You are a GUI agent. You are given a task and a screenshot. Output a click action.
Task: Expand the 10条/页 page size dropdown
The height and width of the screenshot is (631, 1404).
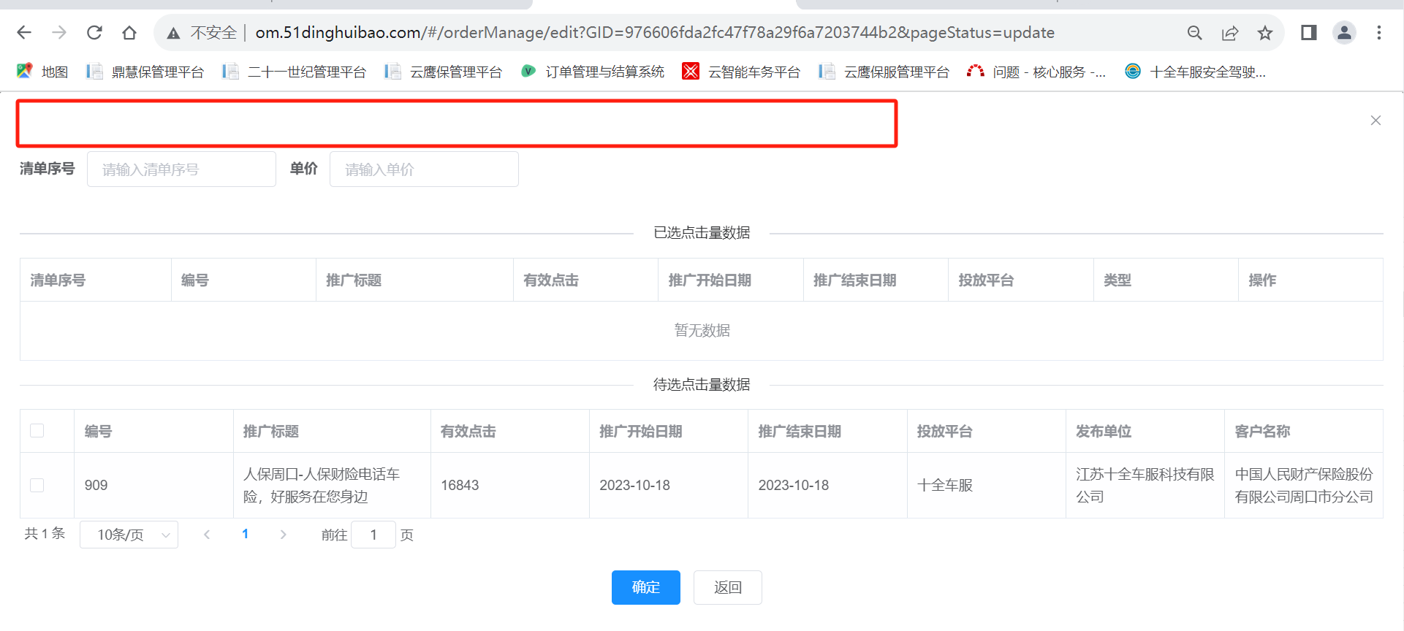pos(129,535)
